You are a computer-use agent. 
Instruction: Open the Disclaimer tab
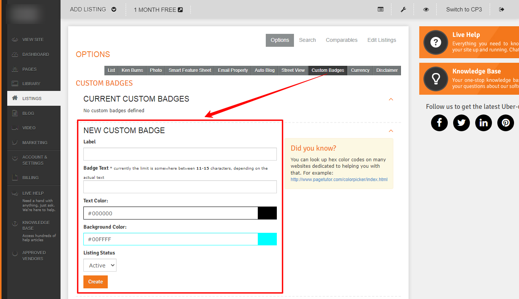[387, 70]
